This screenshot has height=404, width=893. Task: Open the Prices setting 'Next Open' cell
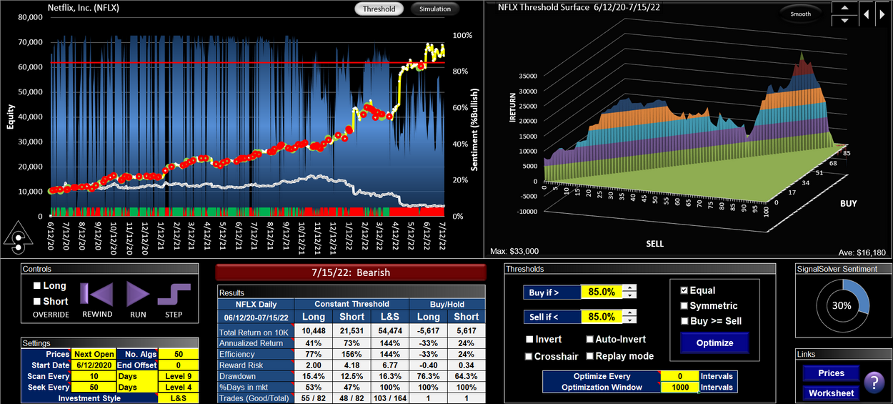click(92, 354)
